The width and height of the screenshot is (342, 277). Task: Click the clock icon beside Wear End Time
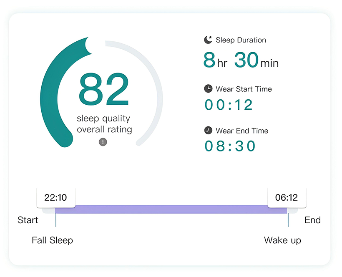click(208, 131)
